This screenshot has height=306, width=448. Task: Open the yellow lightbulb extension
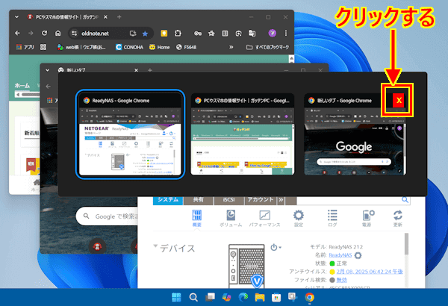click(164, 34)
